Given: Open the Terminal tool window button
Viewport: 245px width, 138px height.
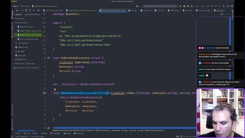Looking at the screenshot, I should 79,133.
